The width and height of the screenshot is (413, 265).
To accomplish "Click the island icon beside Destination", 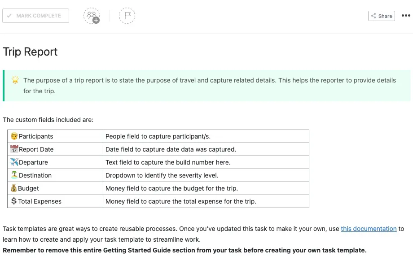I will coord(14,175).
